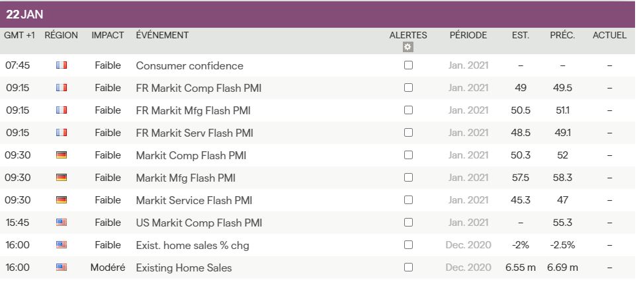Click French flag beside FR Markit Comp Flash PMI

point(62,88)
